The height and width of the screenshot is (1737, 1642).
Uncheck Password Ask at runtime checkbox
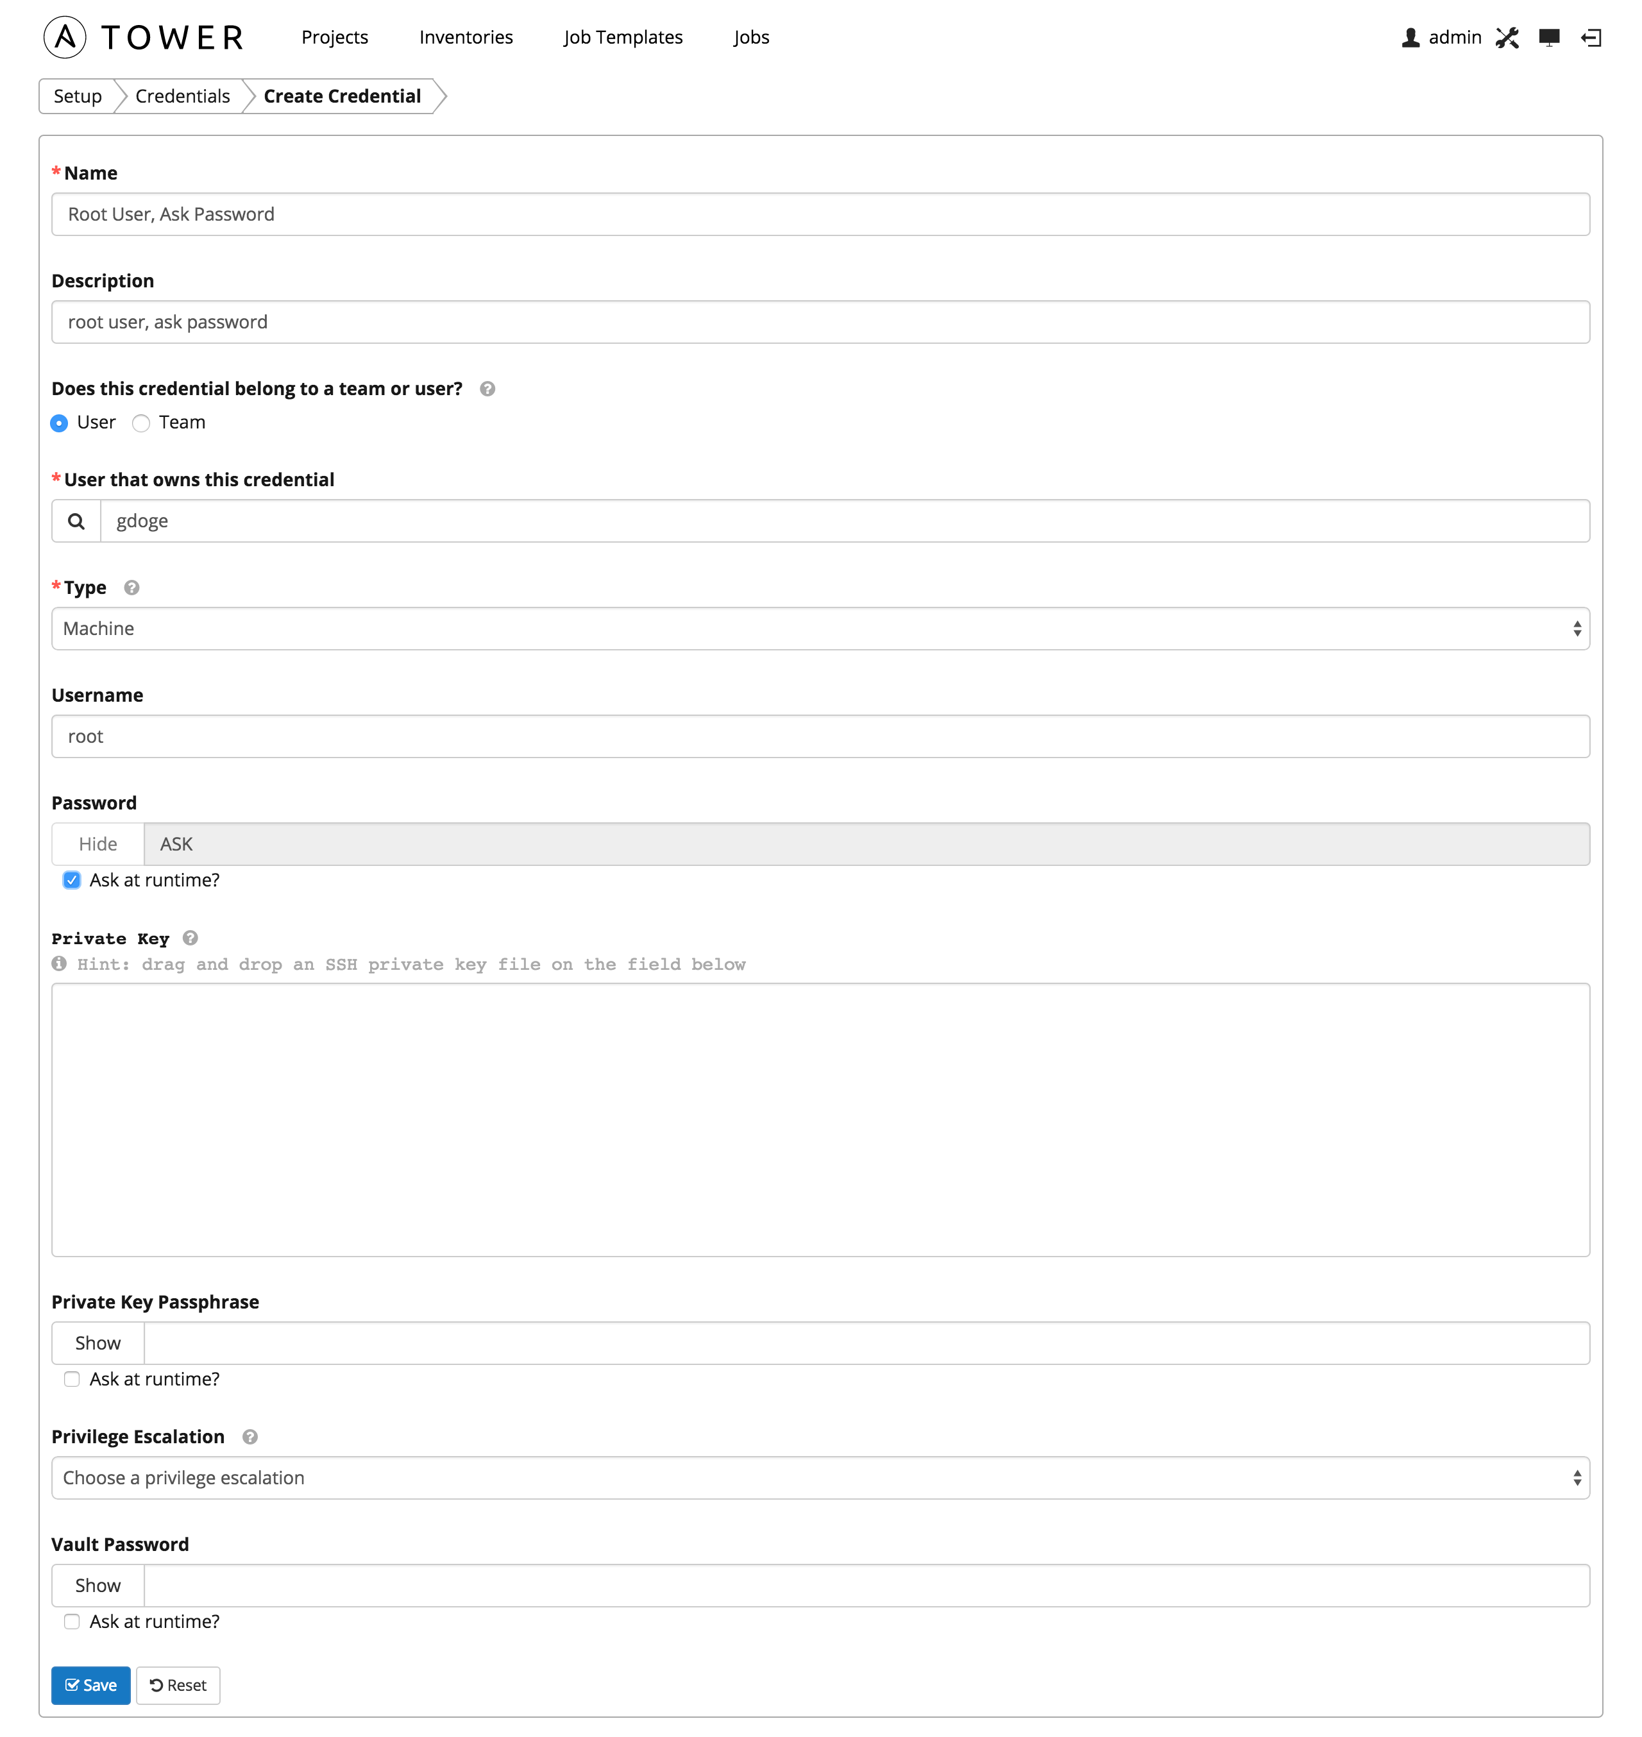click(72, 880)
